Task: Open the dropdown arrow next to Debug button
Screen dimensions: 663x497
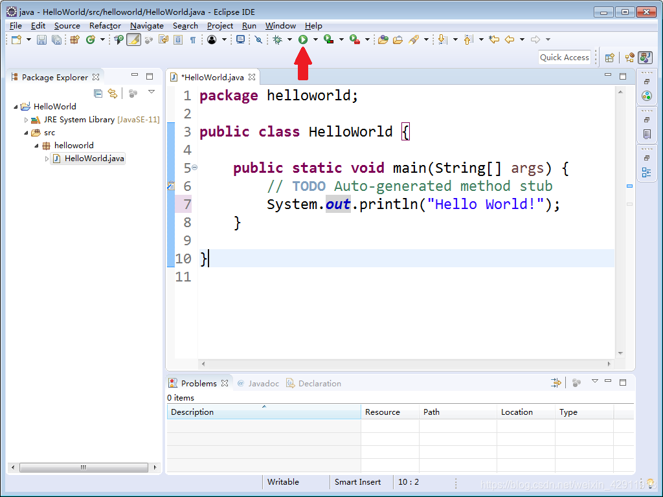Action: 289,39
